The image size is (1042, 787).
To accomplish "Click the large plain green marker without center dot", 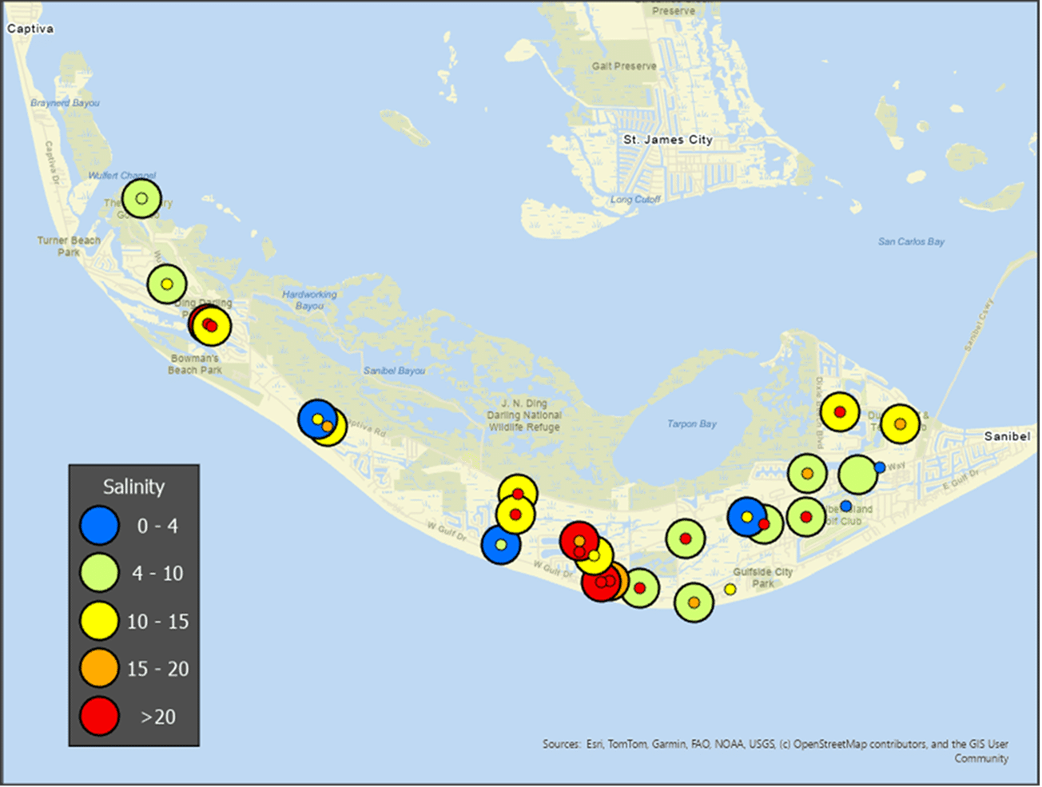I will [x=857, y=475].
